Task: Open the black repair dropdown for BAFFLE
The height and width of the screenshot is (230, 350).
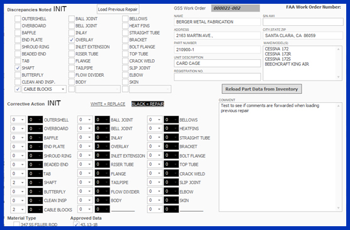Action: coord(40,138)
